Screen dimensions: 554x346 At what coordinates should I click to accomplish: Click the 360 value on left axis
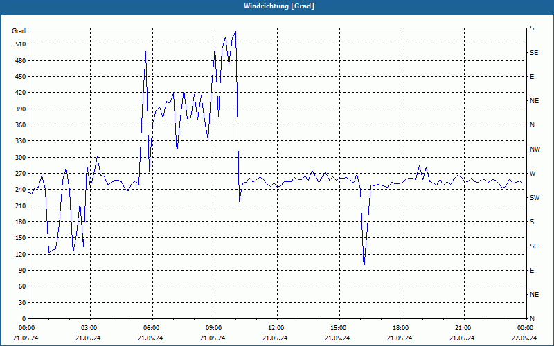(x=20, y=125)
